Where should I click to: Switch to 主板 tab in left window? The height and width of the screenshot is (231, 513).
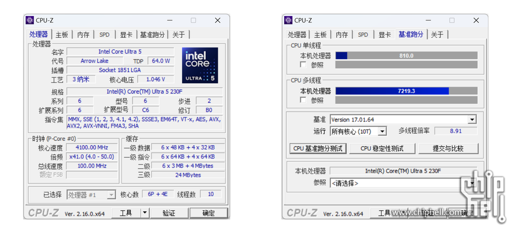pyautogui.click(x=62, y=35)
